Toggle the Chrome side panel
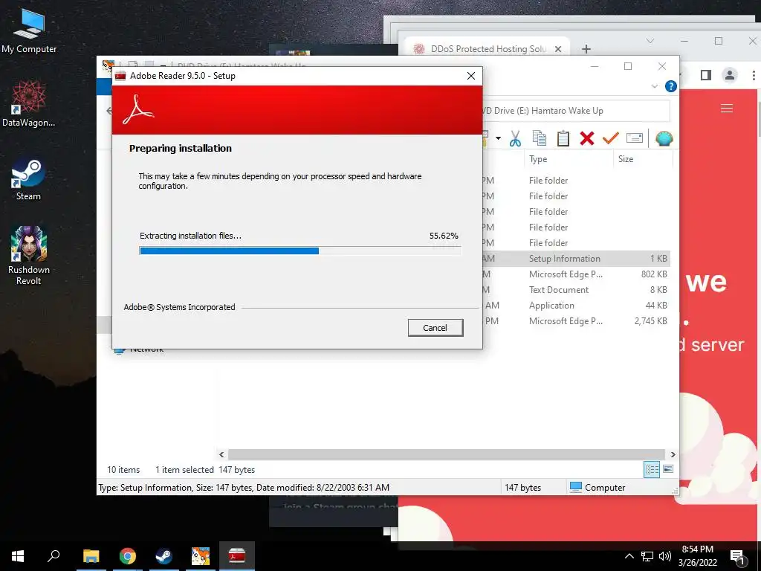Screen dimensions: 761x571 coord(706,75)
